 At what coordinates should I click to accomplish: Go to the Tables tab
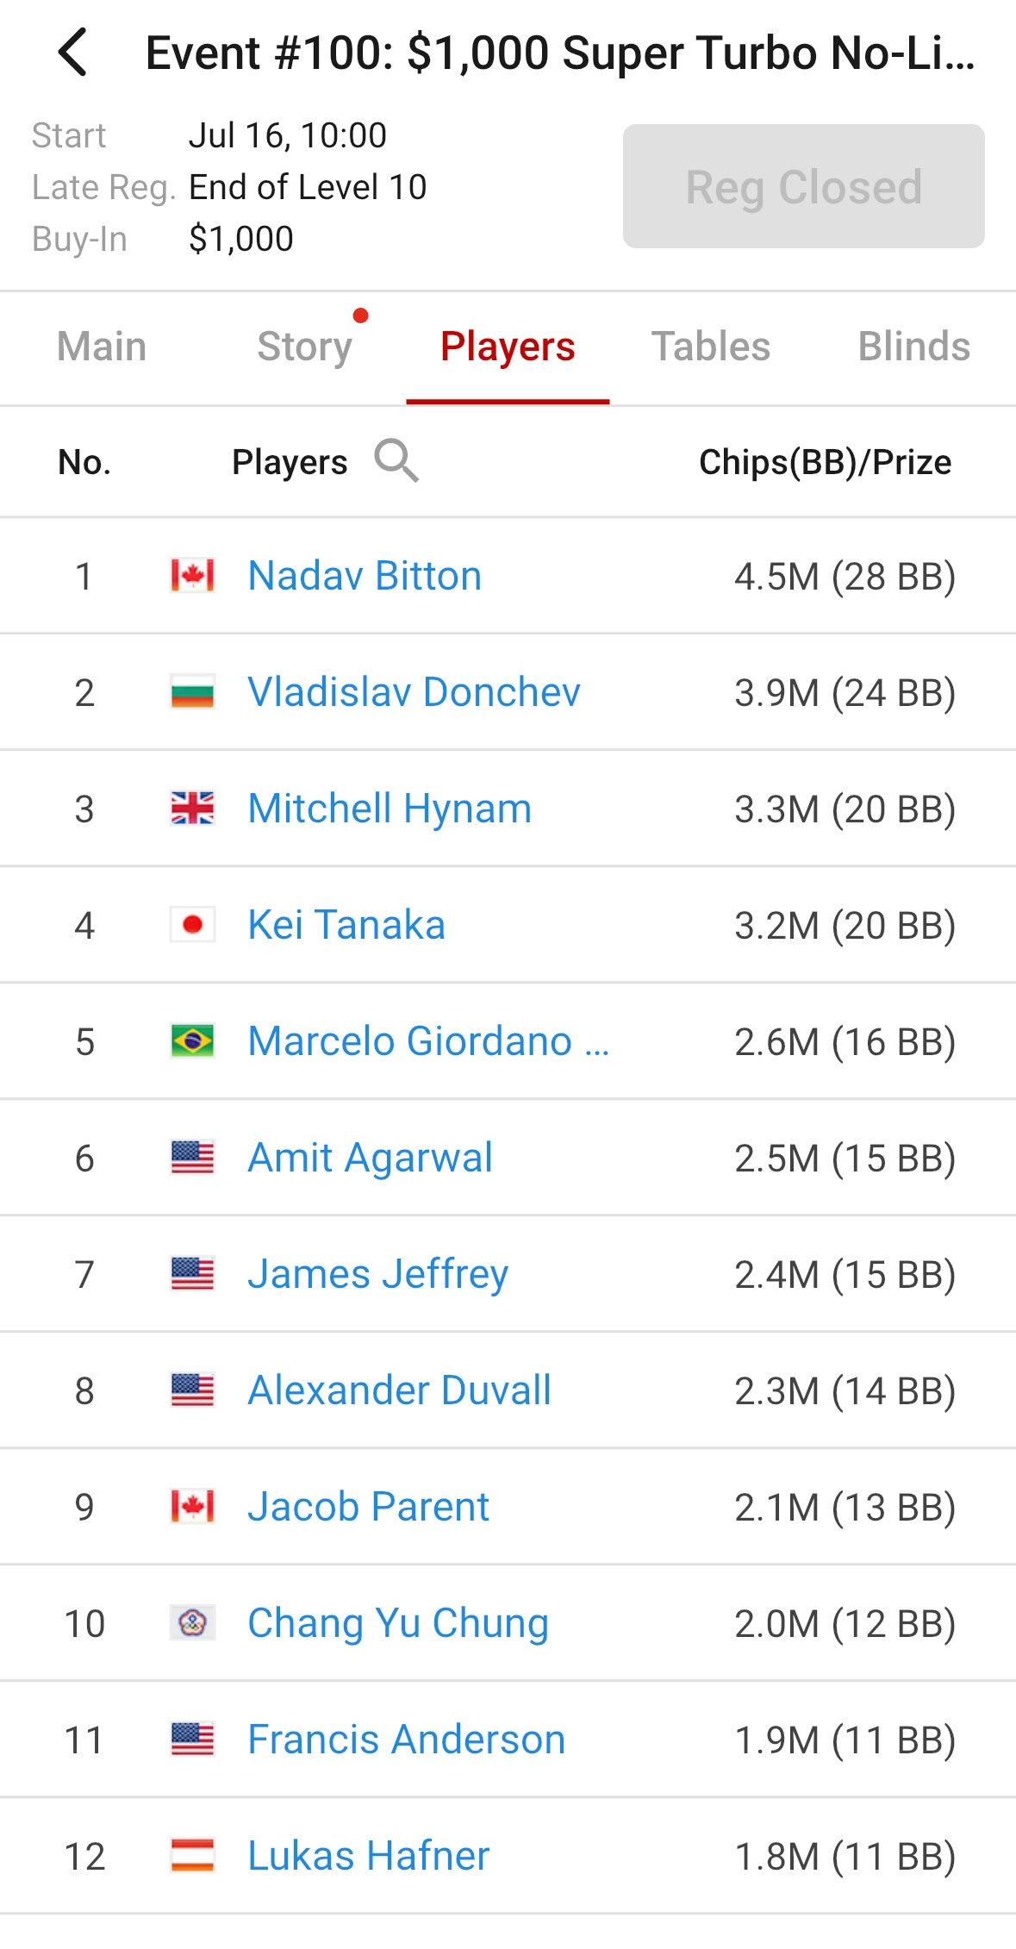[710, 347]
